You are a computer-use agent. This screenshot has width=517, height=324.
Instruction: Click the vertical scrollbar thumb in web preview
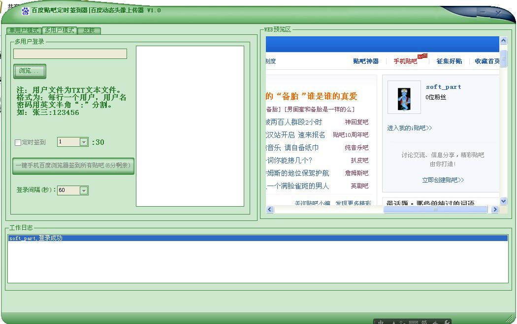coord(503,58)
